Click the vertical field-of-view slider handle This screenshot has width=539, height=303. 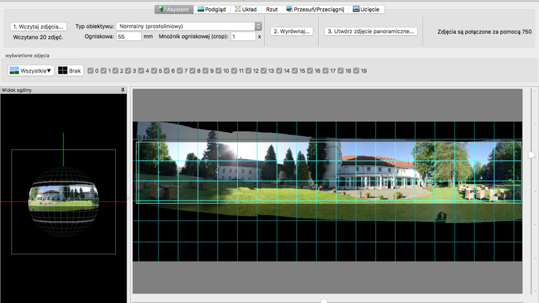(531, 155)
